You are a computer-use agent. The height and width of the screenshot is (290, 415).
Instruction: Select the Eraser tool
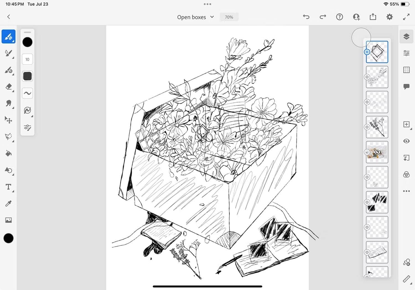pyautogui.click(x=8, y=87)
